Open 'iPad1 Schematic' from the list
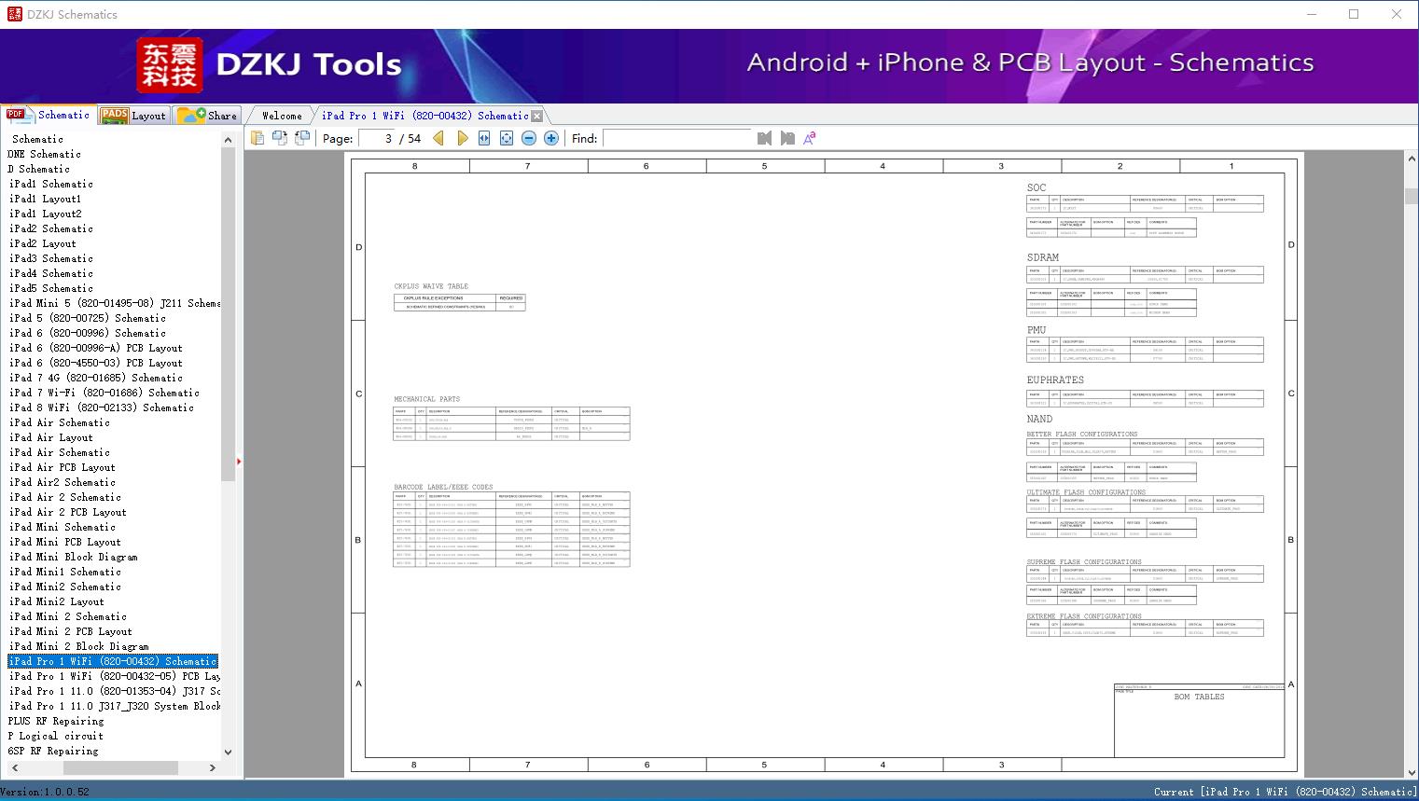 (x=51, y=184)
